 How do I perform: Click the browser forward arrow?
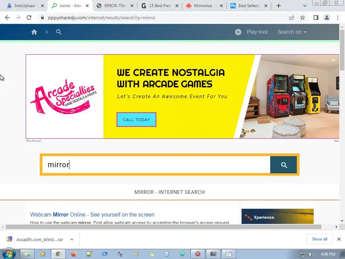(18, 18)
